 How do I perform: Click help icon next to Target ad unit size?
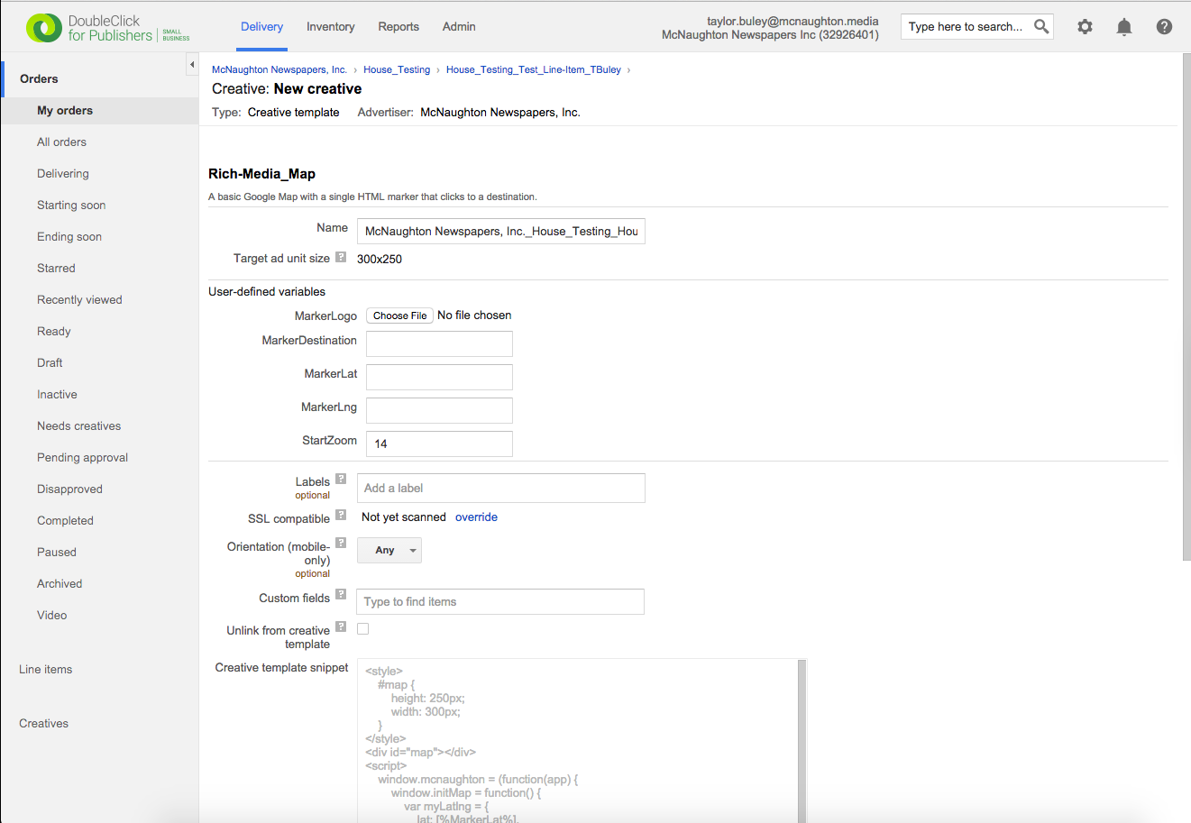pos(341,257)
